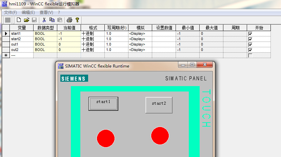Image resolution: width=281 pixels, height=157 pixels.
Task: Click the 十进制 format cell for out2
Action: point(93,50)
